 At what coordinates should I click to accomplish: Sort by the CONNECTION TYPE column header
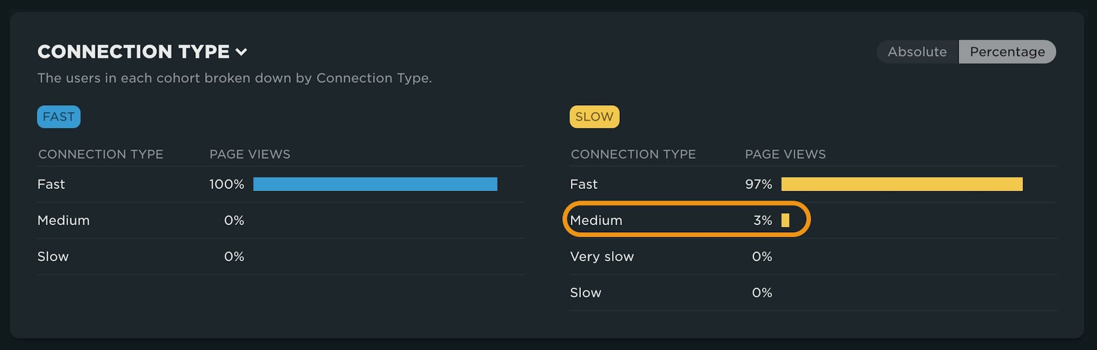pos(101,154)
